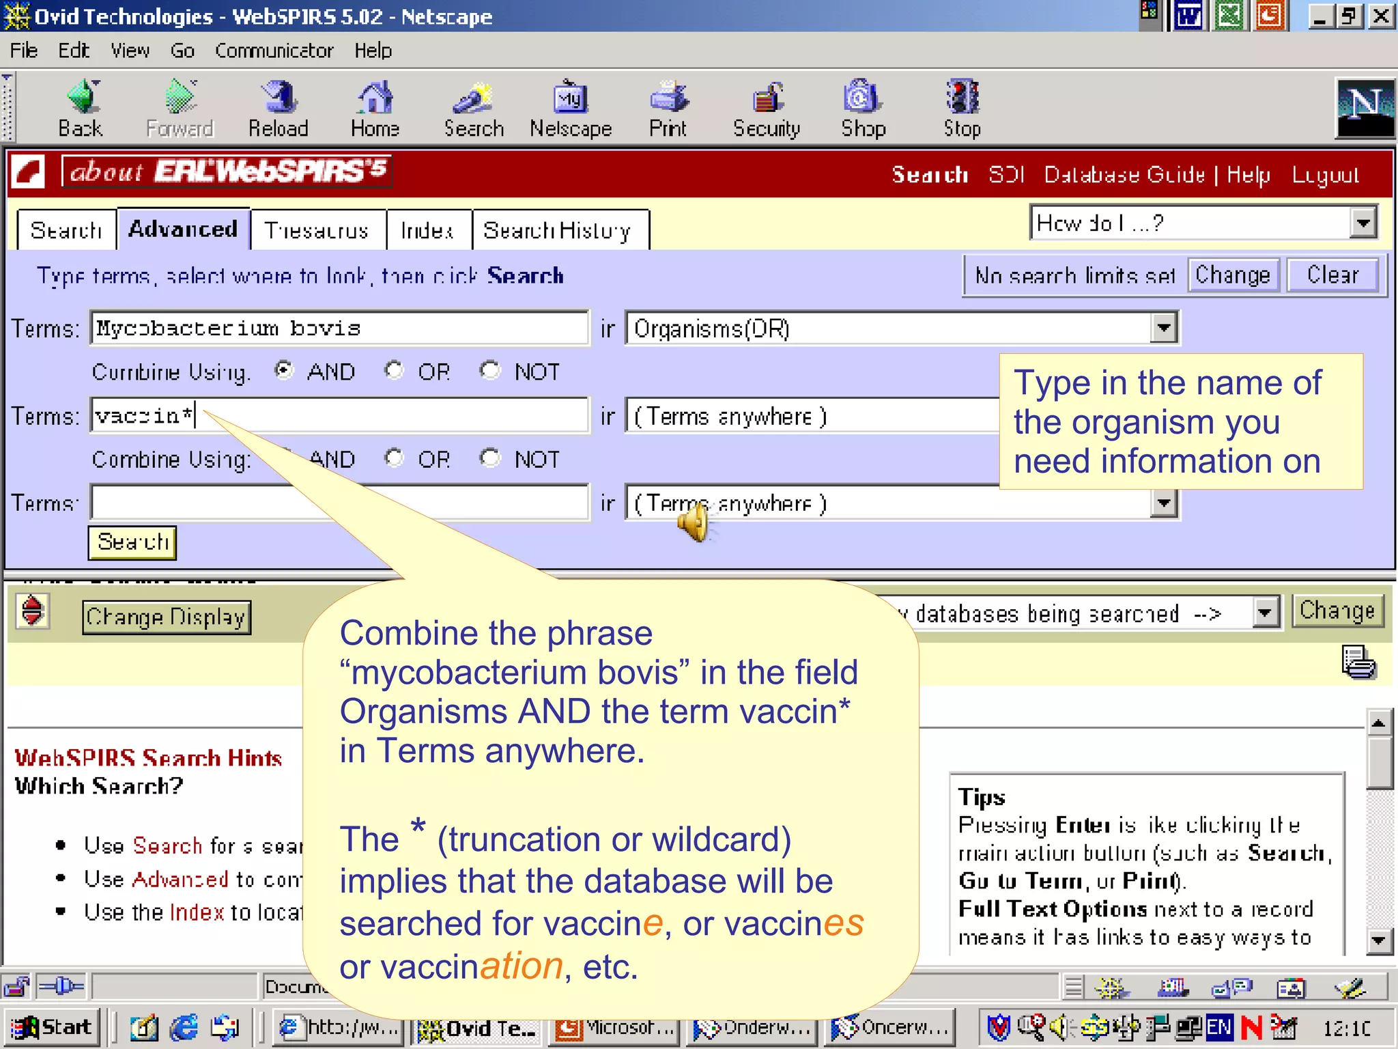Open the Communicator menu
Screen dimensions: 1398x1049
click(x=274, y=51)
